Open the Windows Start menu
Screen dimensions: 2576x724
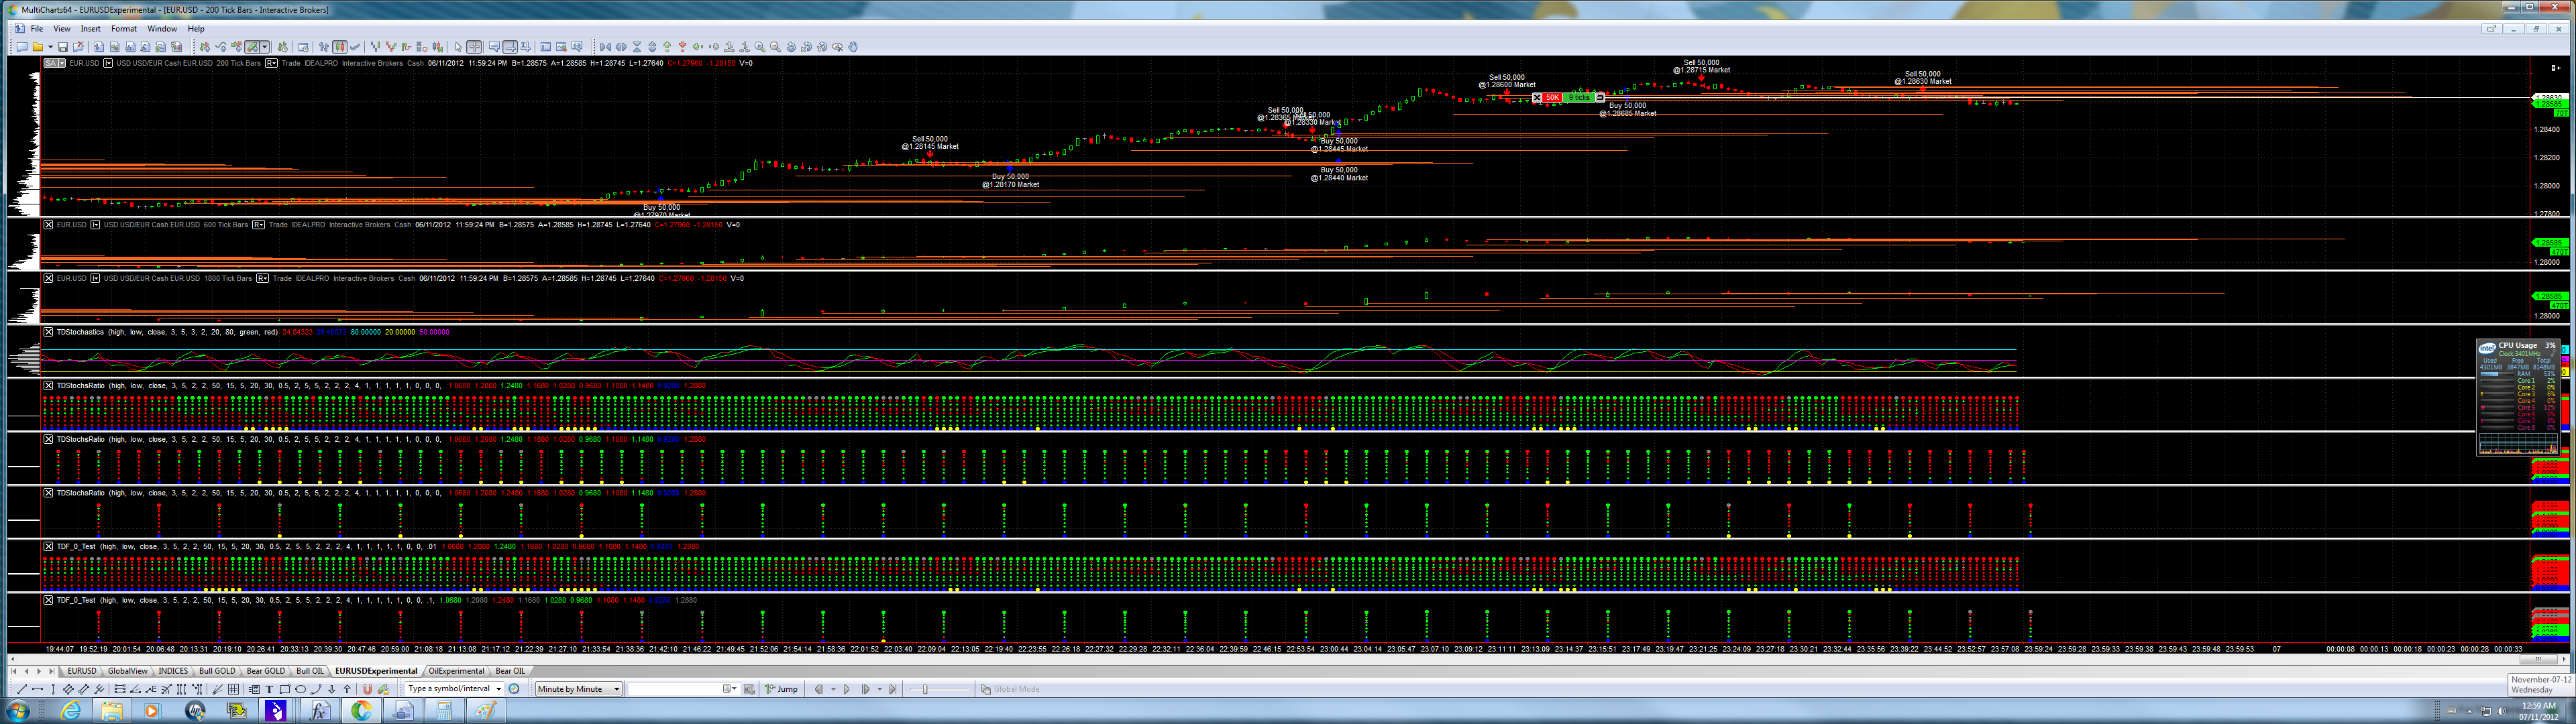[x=18, y=711]
